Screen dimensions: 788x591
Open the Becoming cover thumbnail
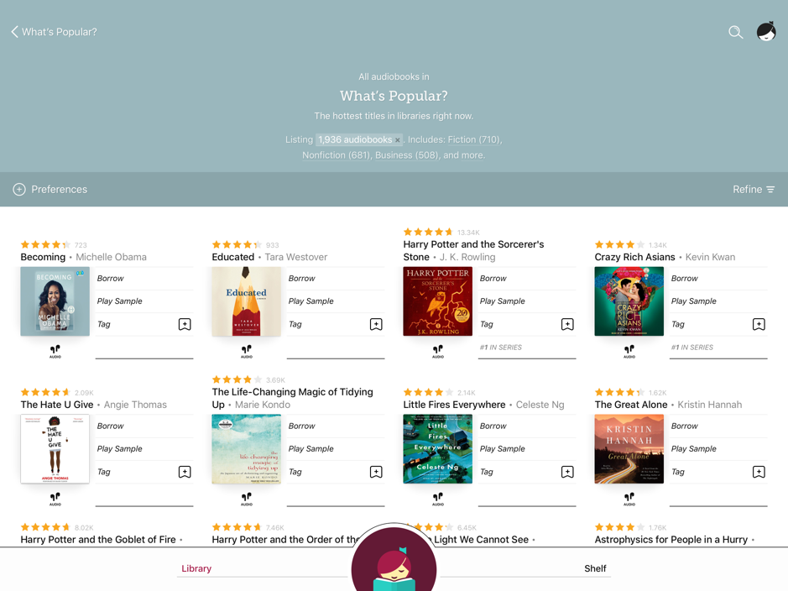pyautogui.click(x=55, y=301)
